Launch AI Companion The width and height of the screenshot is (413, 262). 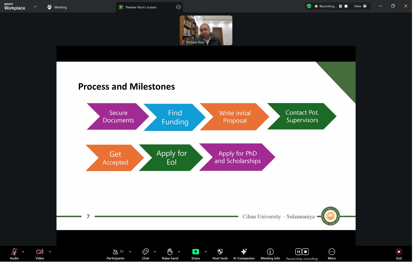(244, 254)
